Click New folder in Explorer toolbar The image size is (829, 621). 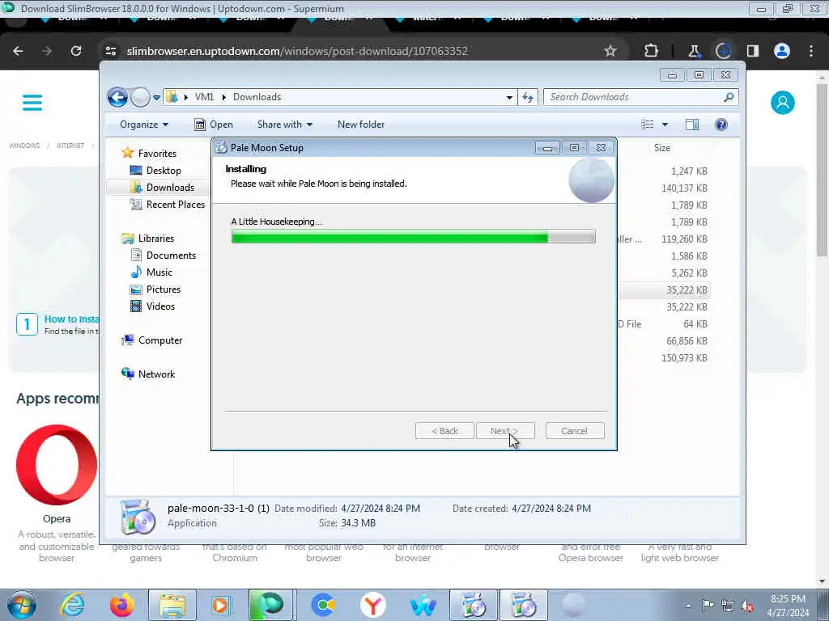coord(361,125)
